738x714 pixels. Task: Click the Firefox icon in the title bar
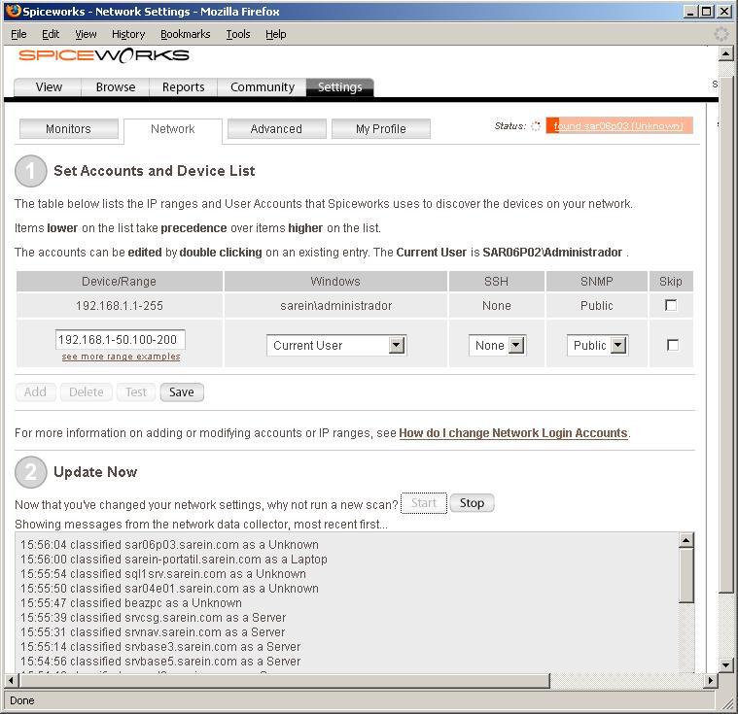click(x=14, y=11)
